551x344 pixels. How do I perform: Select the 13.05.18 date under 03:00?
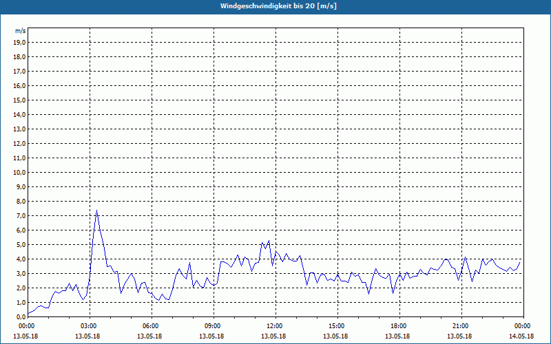click(87, 336)
